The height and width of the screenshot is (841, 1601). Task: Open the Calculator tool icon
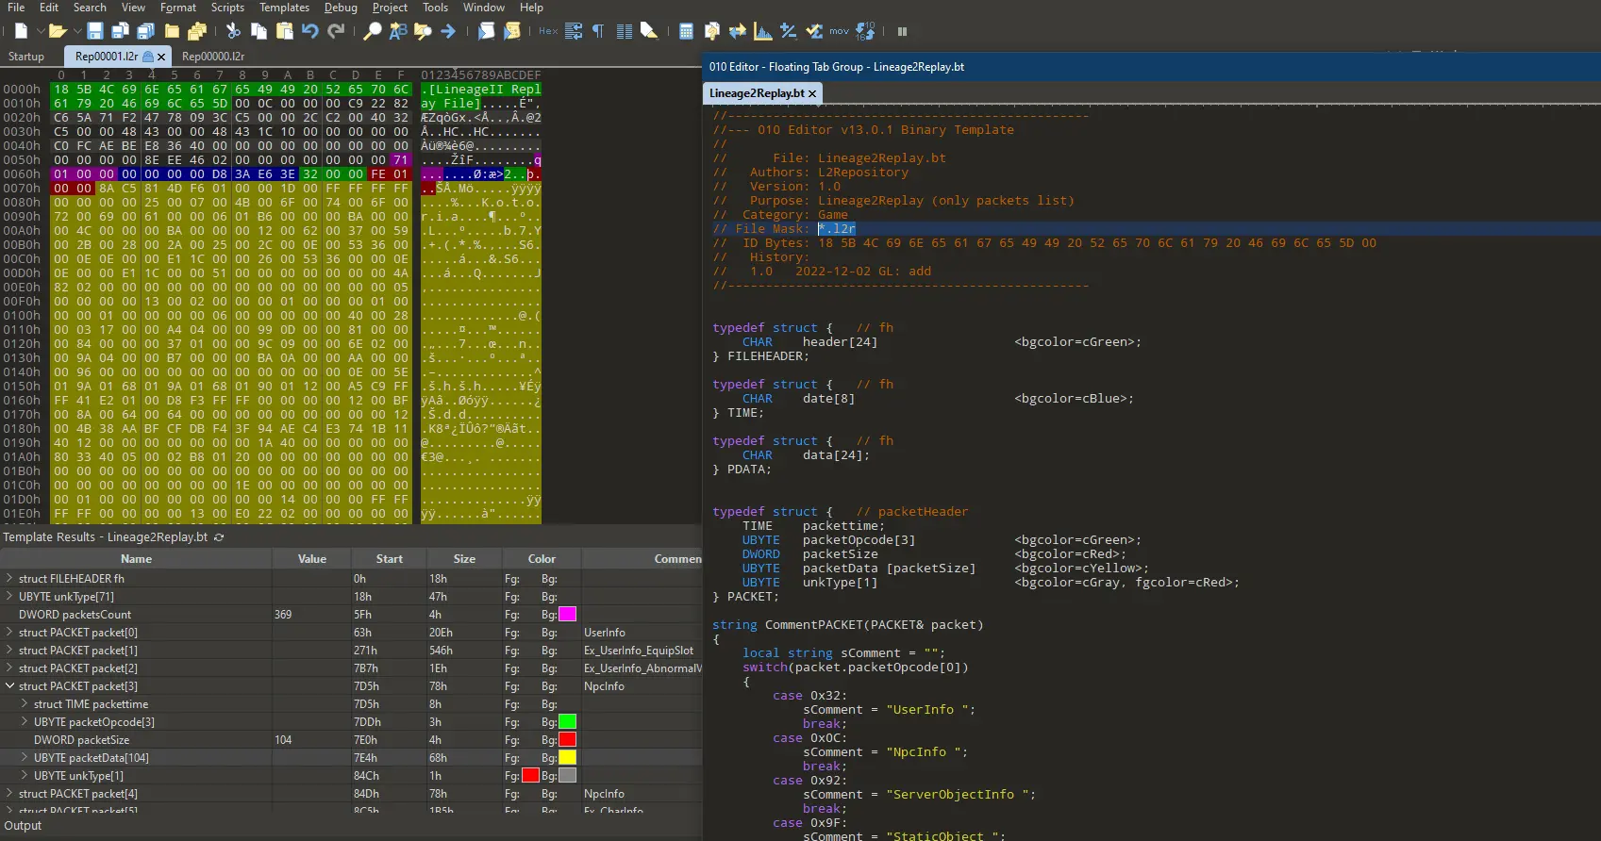click(x=686, y=31)
